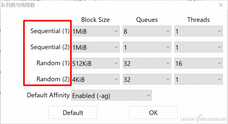Click the Random (2) row label
Screen dimensions: 228x124
pos(53,79)
